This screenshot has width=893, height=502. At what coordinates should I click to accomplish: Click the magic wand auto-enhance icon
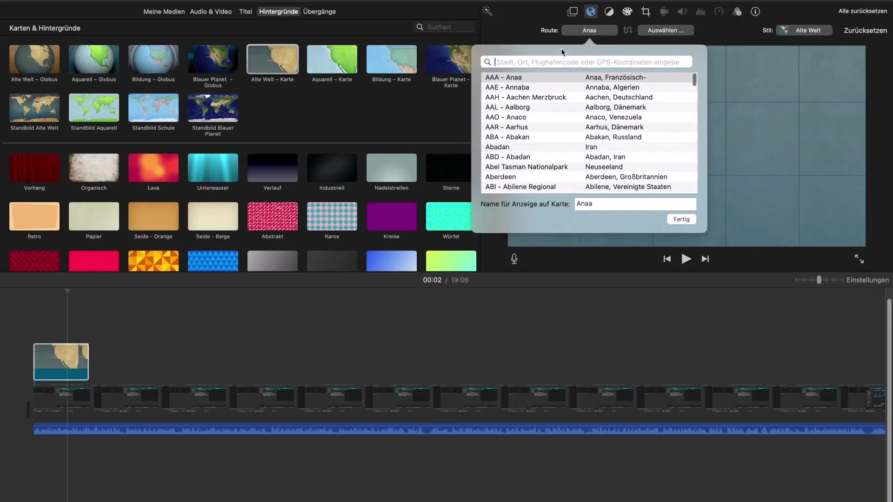coord(487,11)
